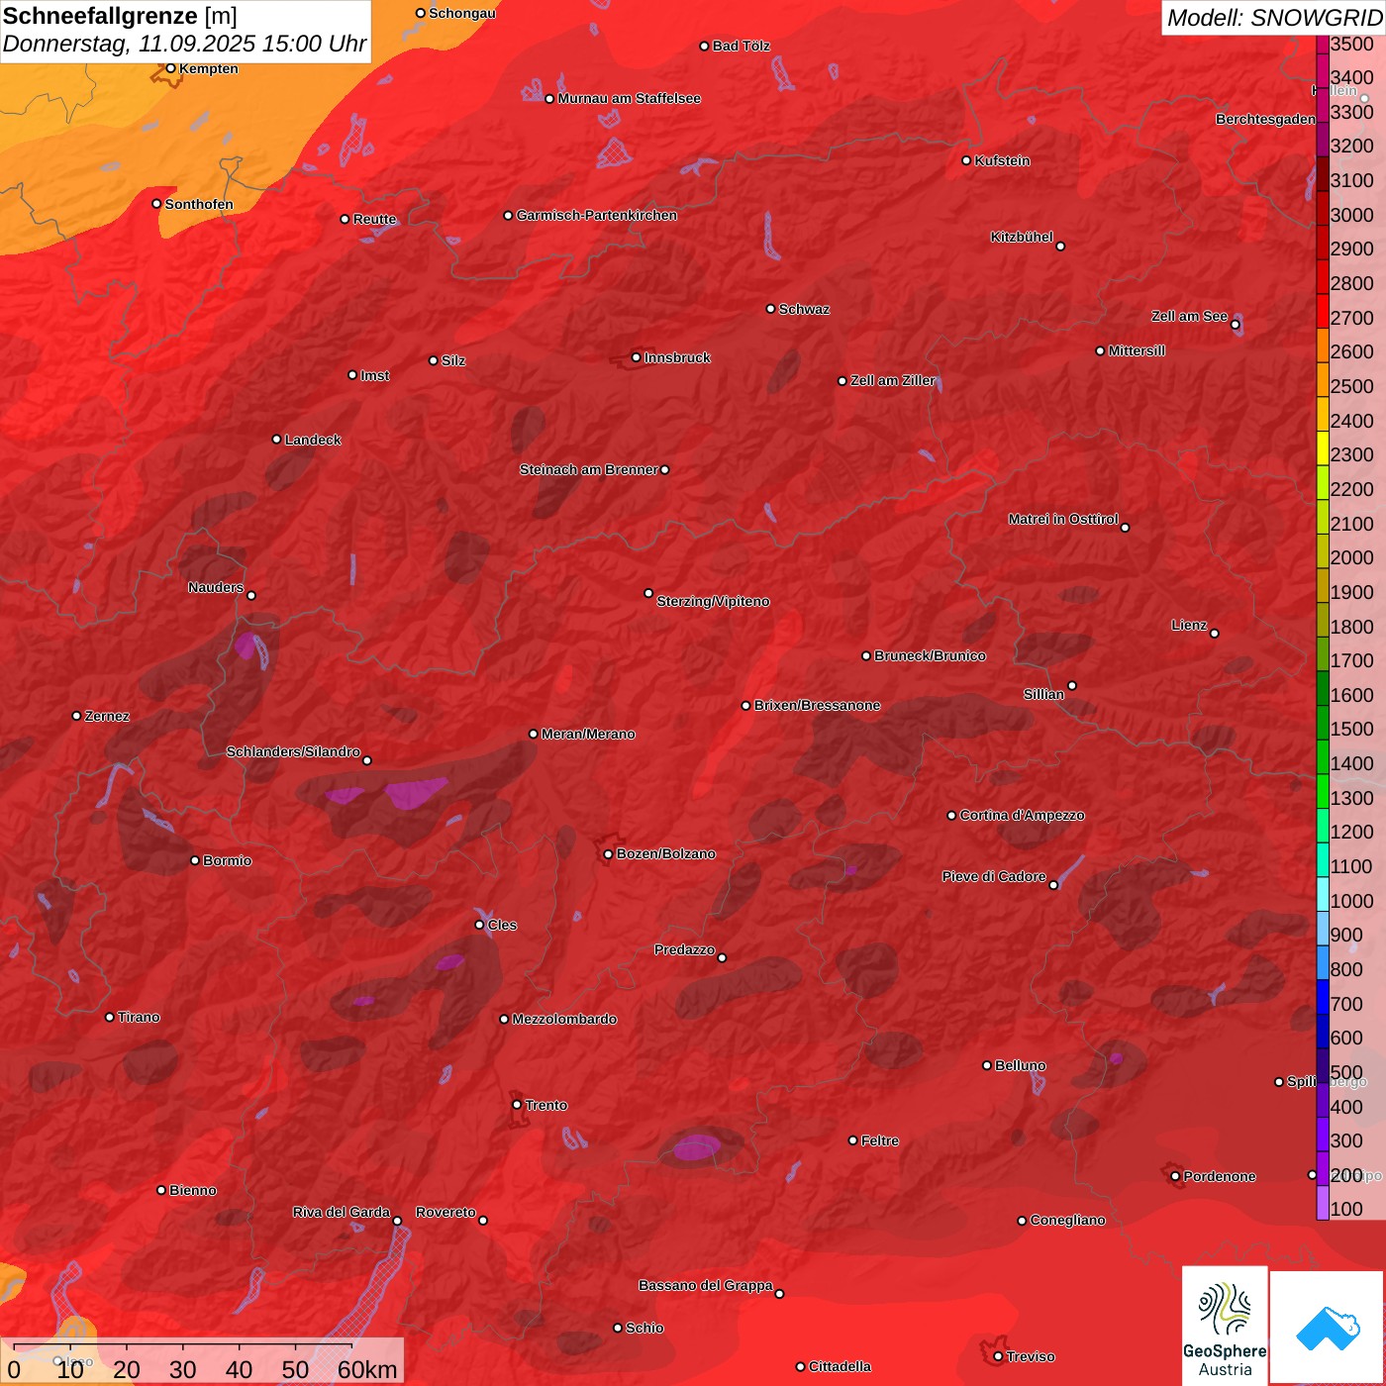
Task: Click the 2700 legend value
Action: point(1352,319)
